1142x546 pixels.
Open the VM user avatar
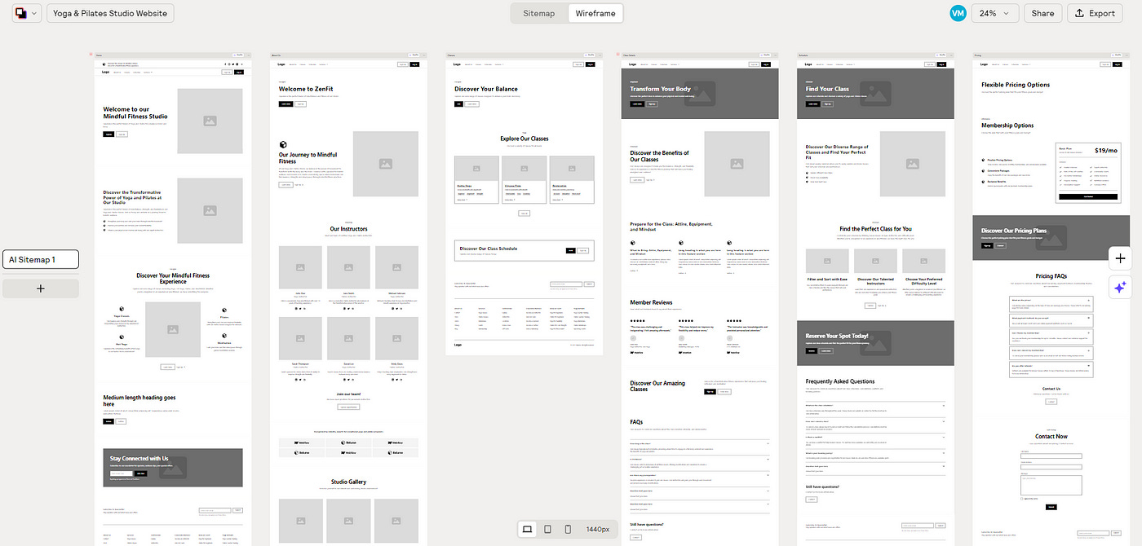click(x=958, y=12)
